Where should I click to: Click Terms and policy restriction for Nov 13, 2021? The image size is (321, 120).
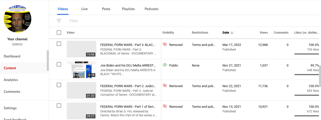(x=203, y=107)
